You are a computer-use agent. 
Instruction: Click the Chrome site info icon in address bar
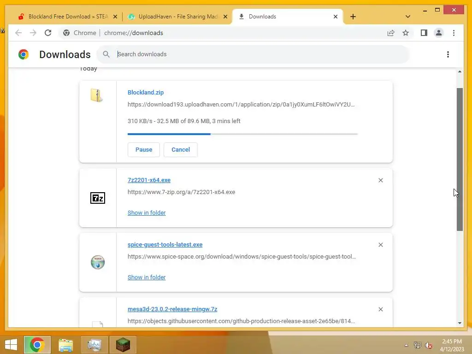click(x=66, y=33)
